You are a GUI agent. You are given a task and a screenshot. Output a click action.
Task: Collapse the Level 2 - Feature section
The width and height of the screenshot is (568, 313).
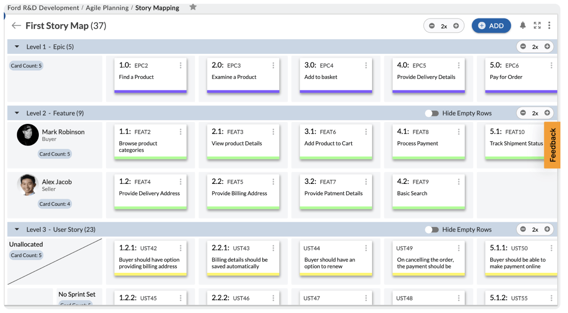click(x=17, y=113)
